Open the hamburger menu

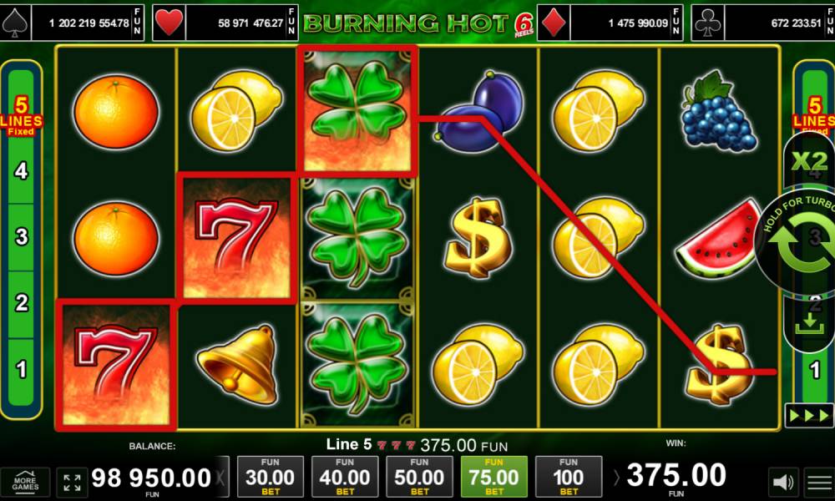(820, 483)
